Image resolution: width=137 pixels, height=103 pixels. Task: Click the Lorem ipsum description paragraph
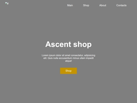tap(68, 58)
